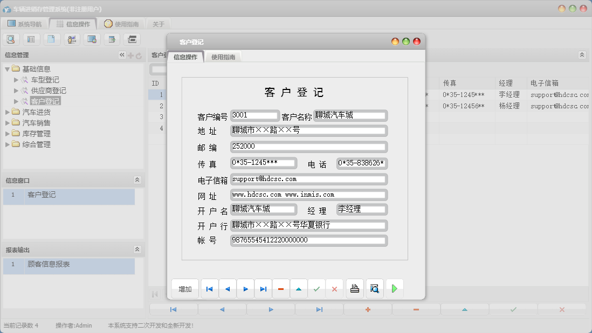Image resolution: width=592 pixels, height=333 pixels.
Task: Cancel edits with the red X button
Action: click(x=334, y=288)
